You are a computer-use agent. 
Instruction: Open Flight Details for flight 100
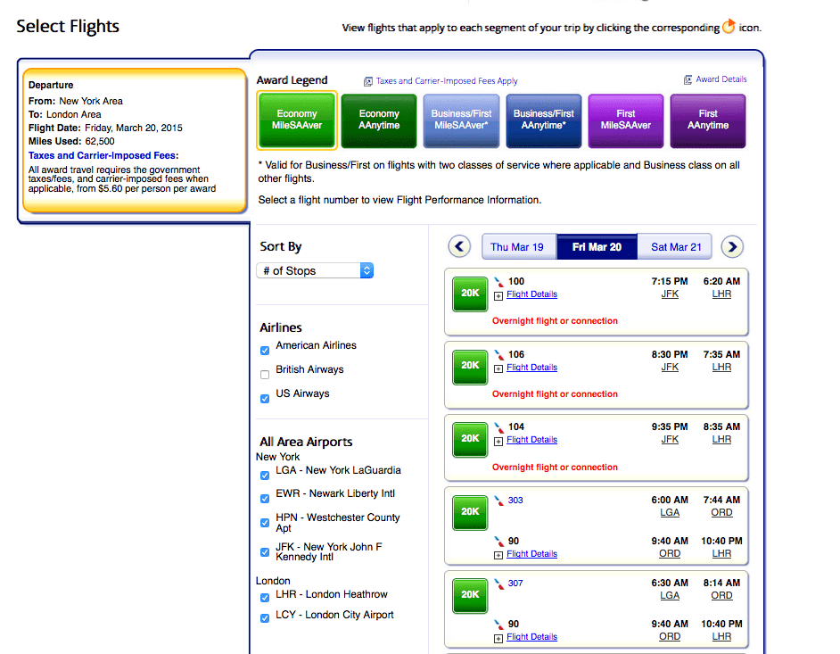click(532, 294)
